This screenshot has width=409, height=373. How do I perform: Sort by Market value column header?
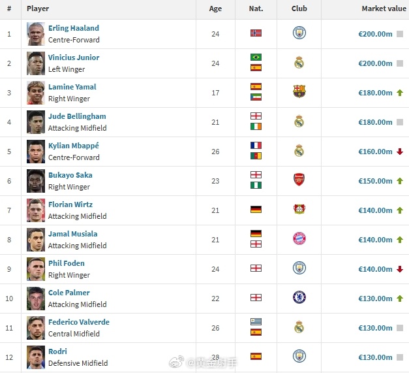click(x=384, y=8)
